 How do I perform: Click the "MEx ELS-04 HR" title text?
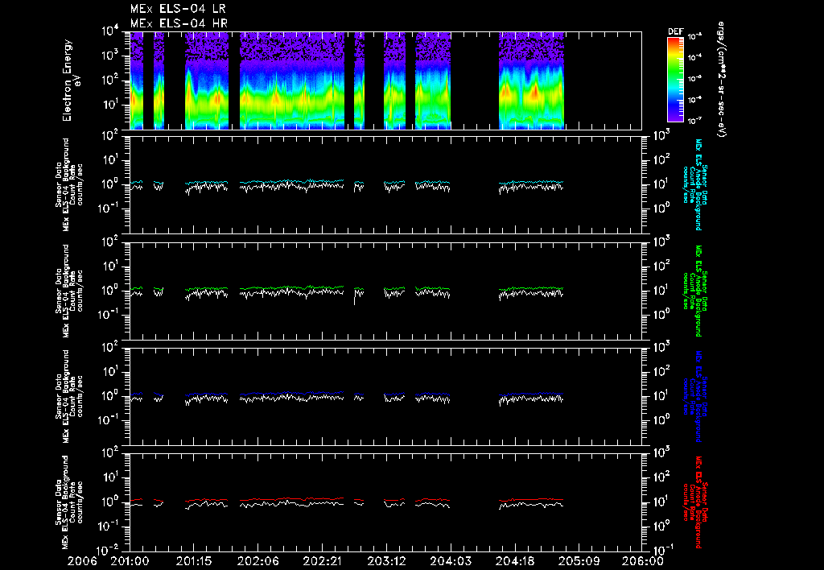coord(179,23)
